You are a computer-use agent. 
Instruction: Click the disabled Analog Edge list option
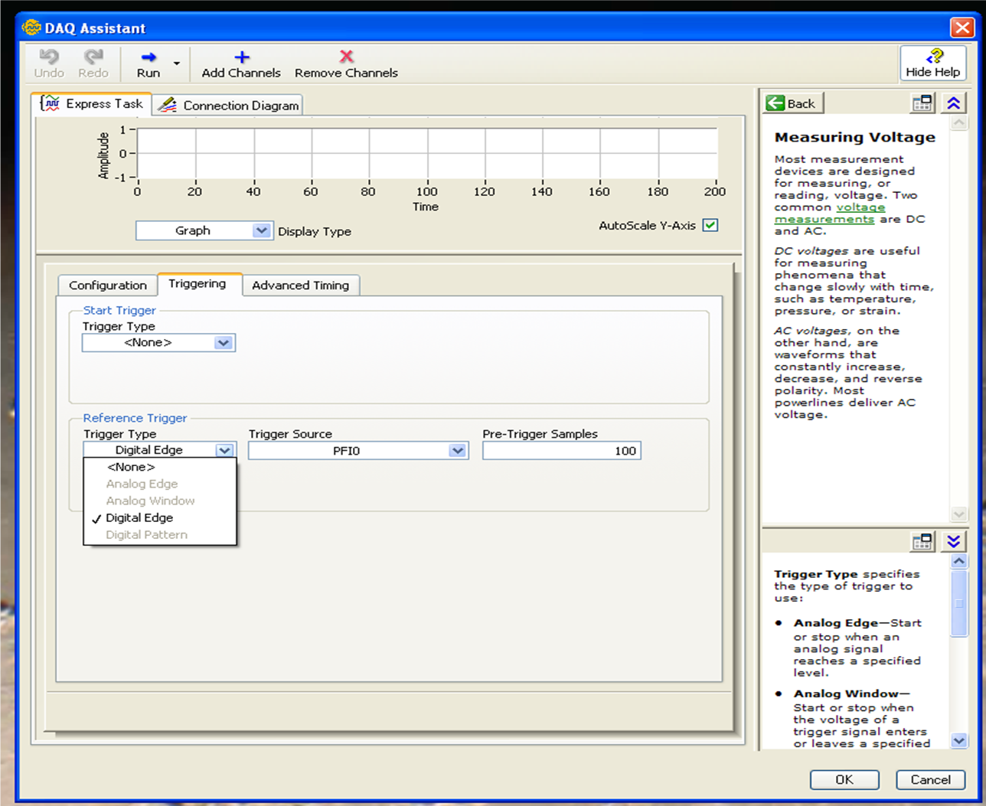click(142, 484)
